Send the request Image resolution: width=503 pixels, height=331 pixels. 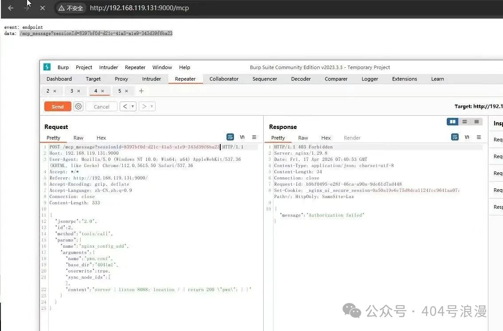coord(58,106)
